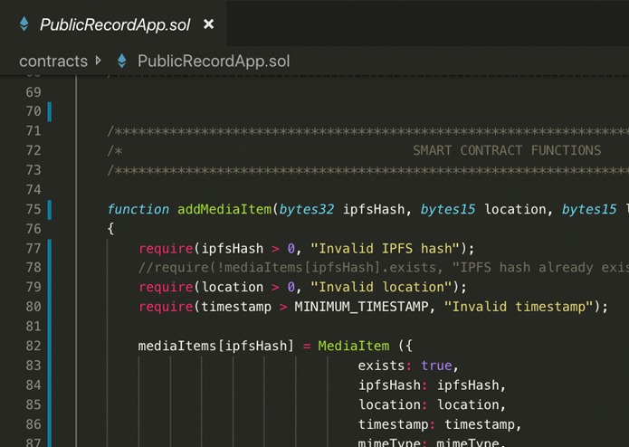The width and height of the screenshot is (629, 447).
Task: Click the timestamp: key on line 86
Action: (x=396, y=424)
